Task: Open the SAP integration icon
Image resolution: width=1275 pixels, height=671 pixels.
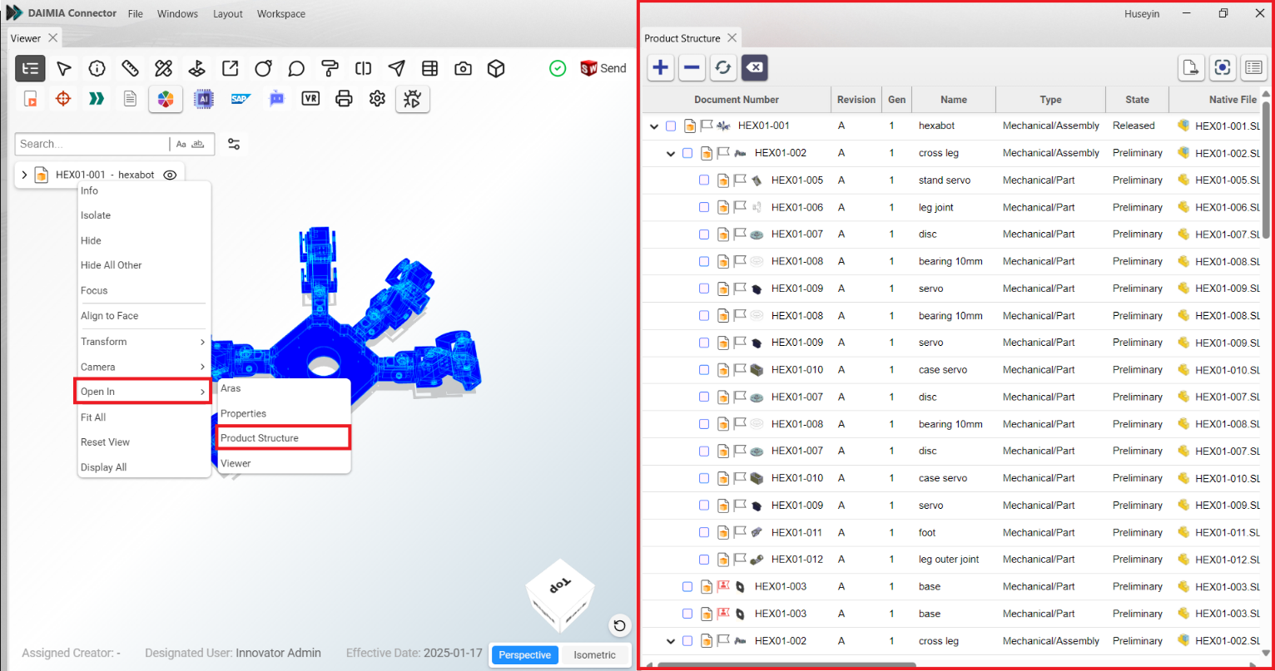Action: pos(241,99)
